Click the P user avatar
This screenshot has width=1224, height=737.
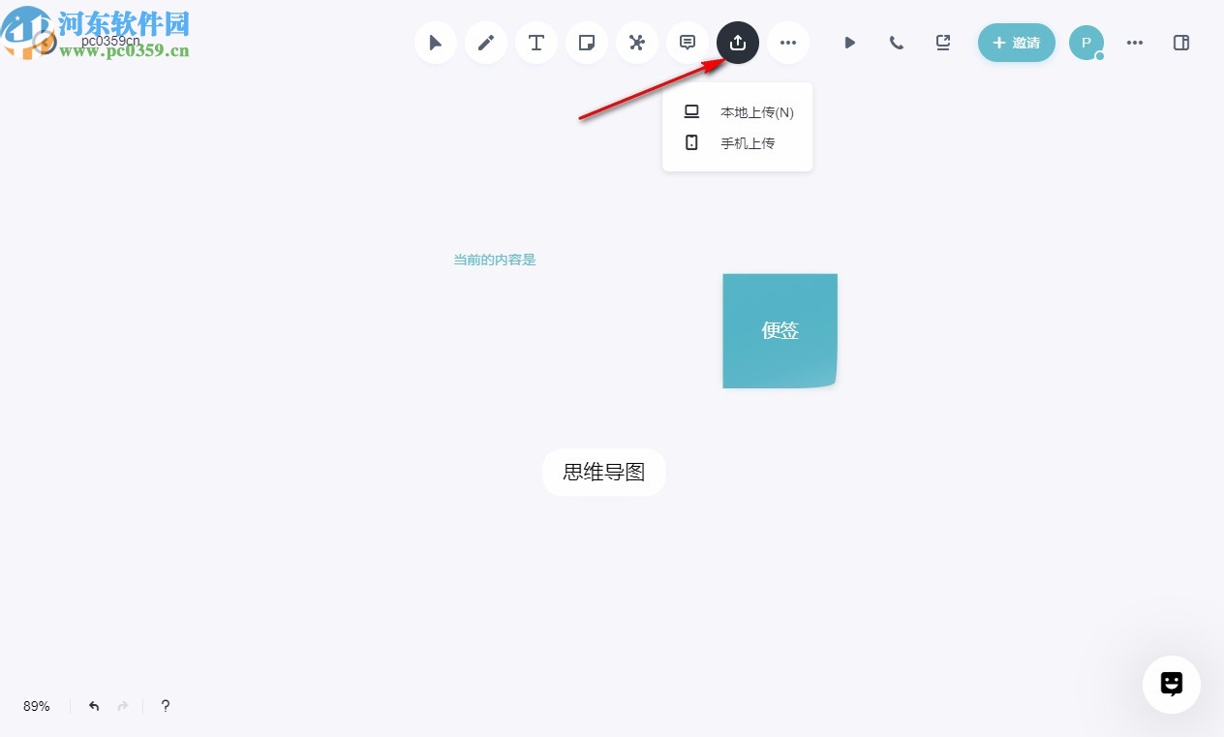(x=1086, y=43)
